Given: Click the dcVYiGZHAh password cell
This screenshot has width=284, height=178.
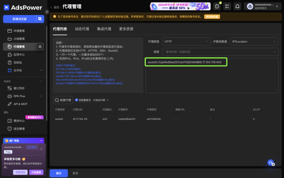Looking at the screenshot, I should click(154, 119).
